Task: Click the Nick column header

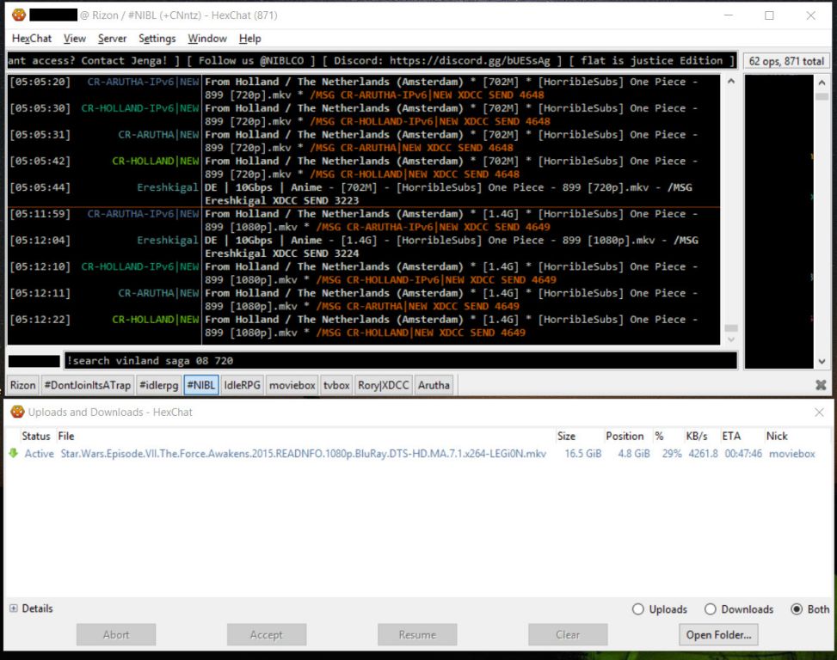Action: click(x=777, y=436)
